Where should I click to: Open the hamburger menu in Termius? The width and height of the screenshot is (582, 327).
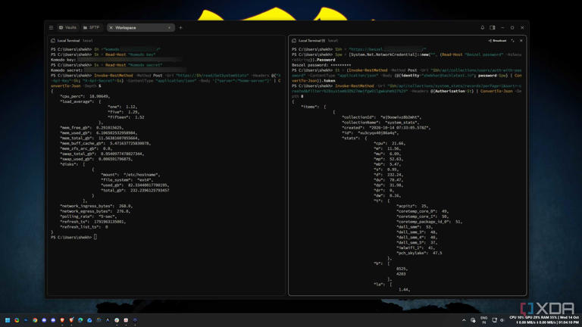51,27
